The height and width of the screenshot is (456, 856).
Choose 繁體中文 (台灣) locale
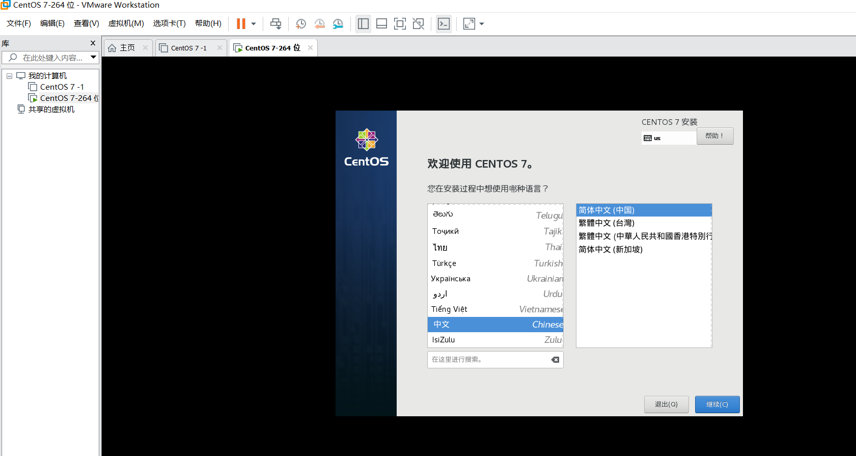click(644, 223)
